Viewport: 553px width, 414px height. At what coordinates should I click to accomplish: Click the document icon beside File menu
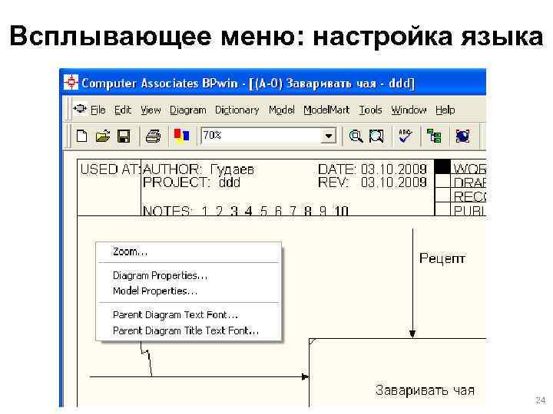tap(80, 109)
